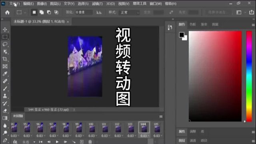Jump to the first frame
This screenshot has height=144, width=256.
click(x=41, y=142)
